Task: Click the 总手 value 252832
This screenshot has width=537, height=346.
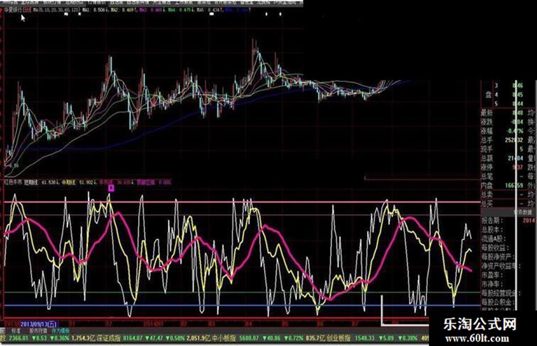Action: tap(514, 140)
